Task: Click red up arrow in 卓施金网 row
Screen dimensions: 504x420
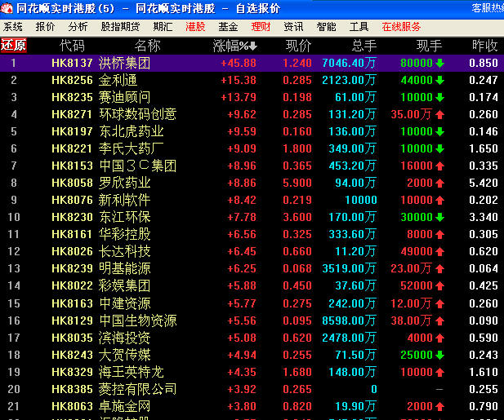Action: click(x=439, y=406)
